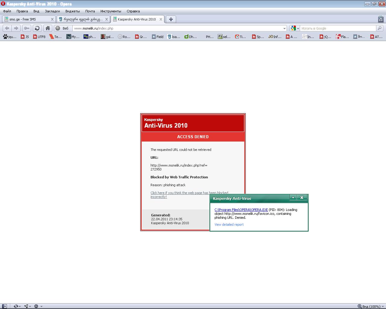Viewport: 386px width, 309px height.
Task: Open the zoom Вид (100%) dropdown
Action: click(370, 306)
